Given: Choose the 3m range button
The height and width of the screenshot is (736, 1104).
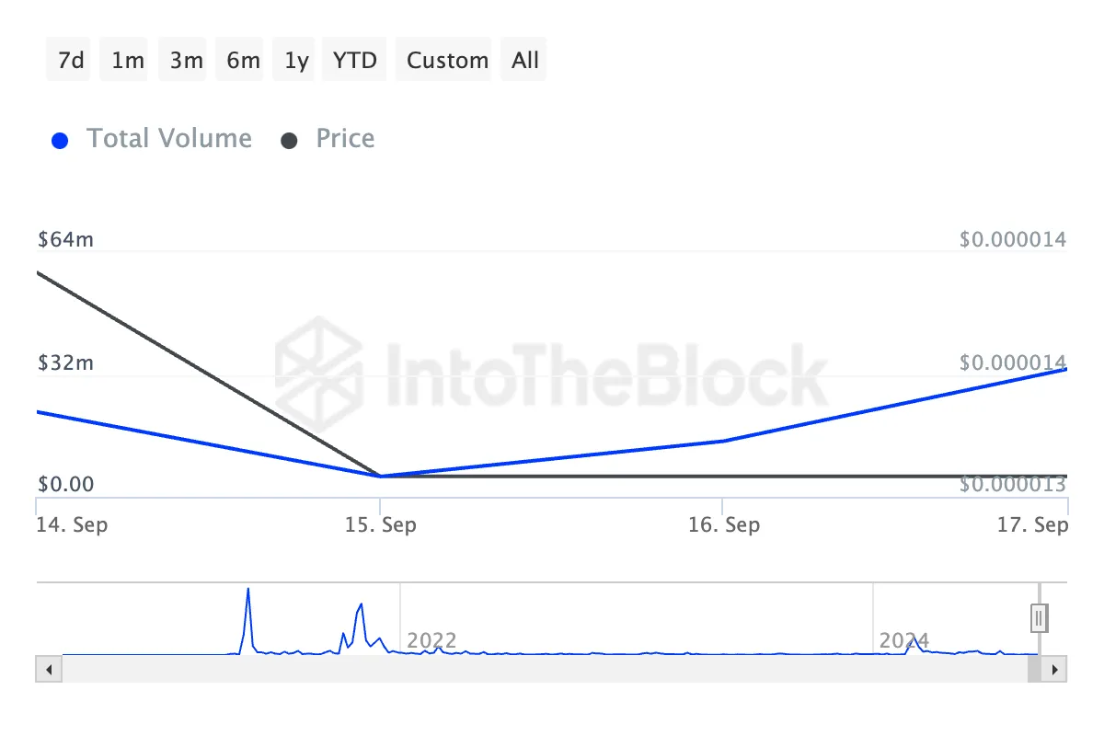Looking at the screenshot, I should 186,61.
